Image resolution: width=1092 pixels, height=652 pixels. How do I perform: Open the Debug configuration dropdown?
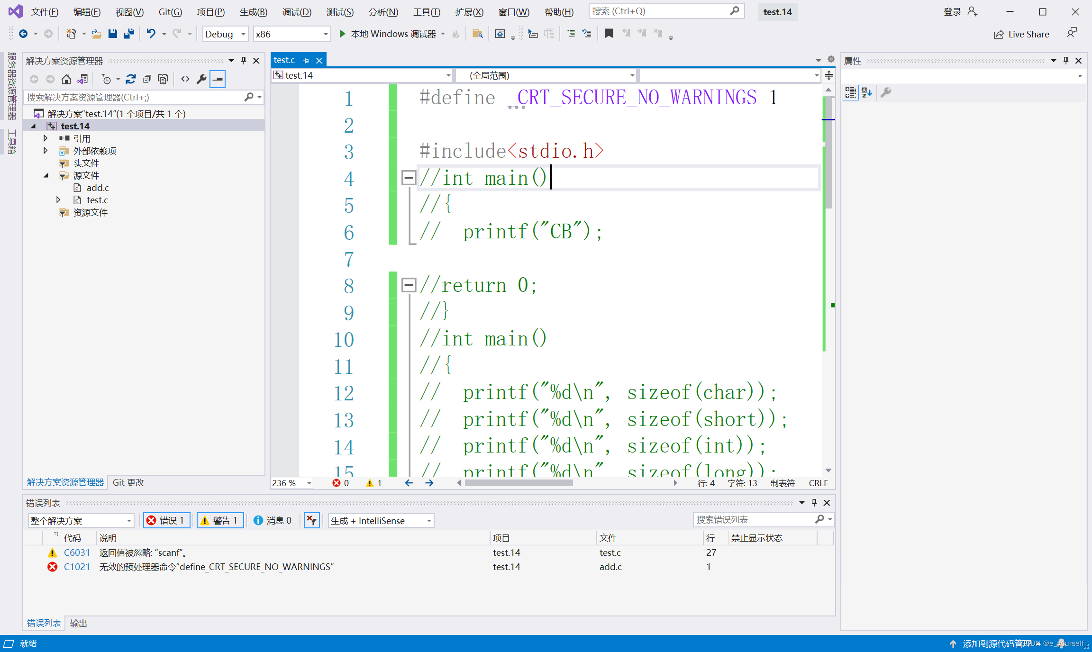point(225,34)
